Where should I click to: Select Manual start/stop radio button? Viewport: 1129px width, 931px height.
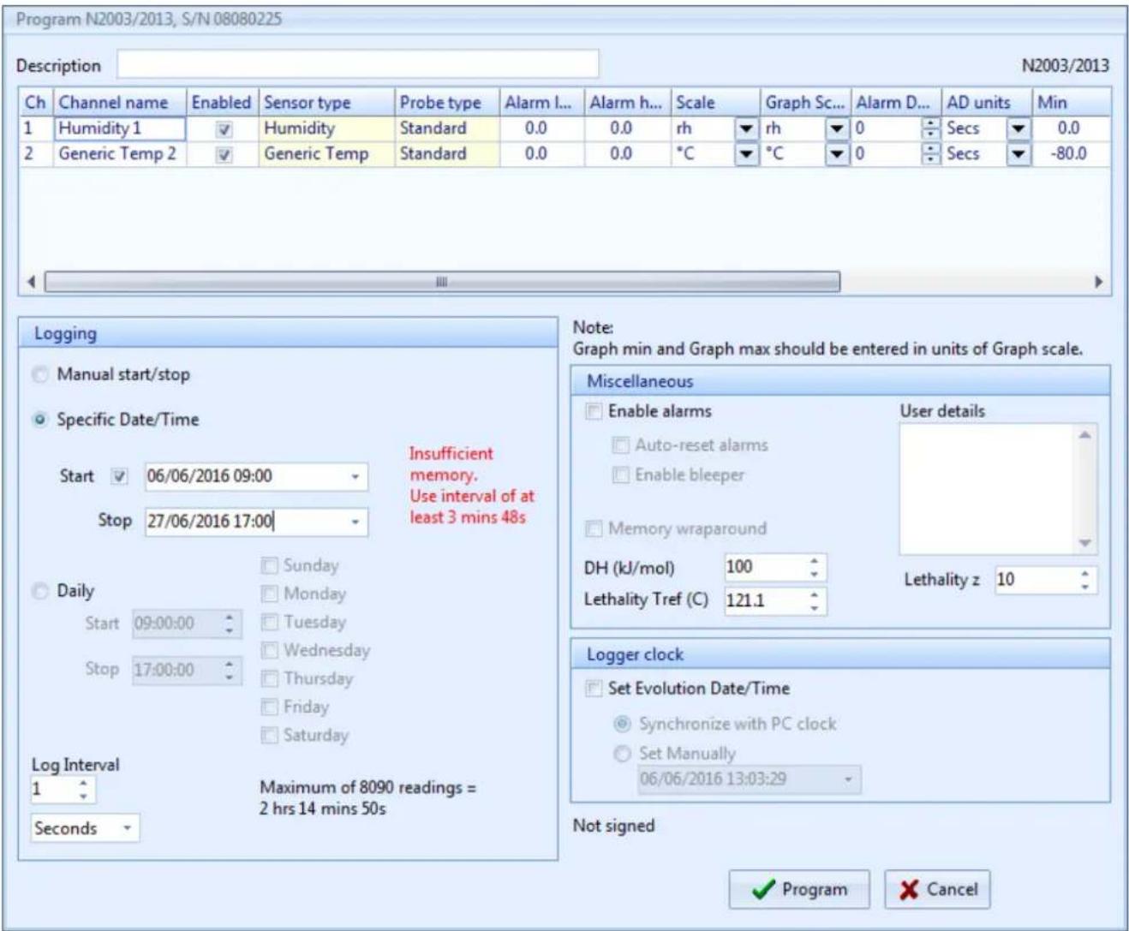pos(40,374)
